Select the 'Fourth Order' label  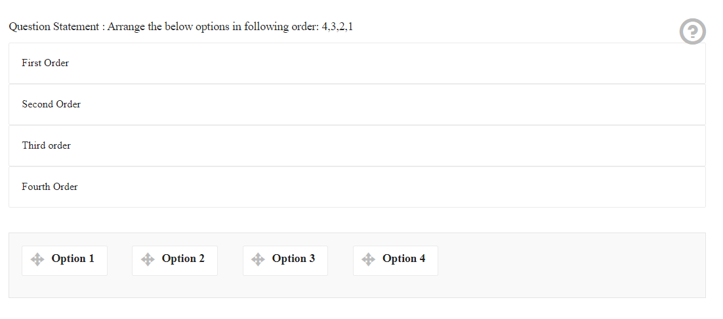[x=50, y=187]
